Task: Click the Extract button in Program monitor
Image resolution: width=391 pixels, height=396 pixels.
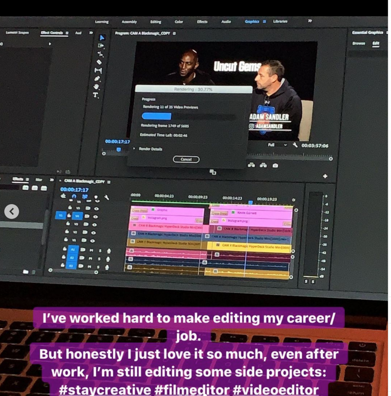Action: point(263,165)
